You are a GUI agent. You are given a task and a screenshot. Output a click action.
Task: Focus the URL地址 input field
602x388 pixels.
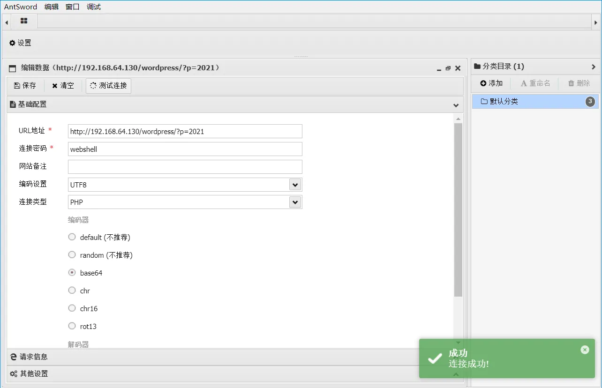[185, 131]
